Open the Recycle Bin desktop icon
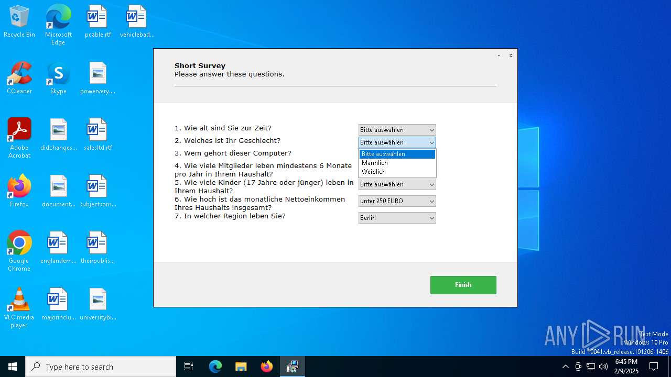The image size is (671, 377). 19,22
